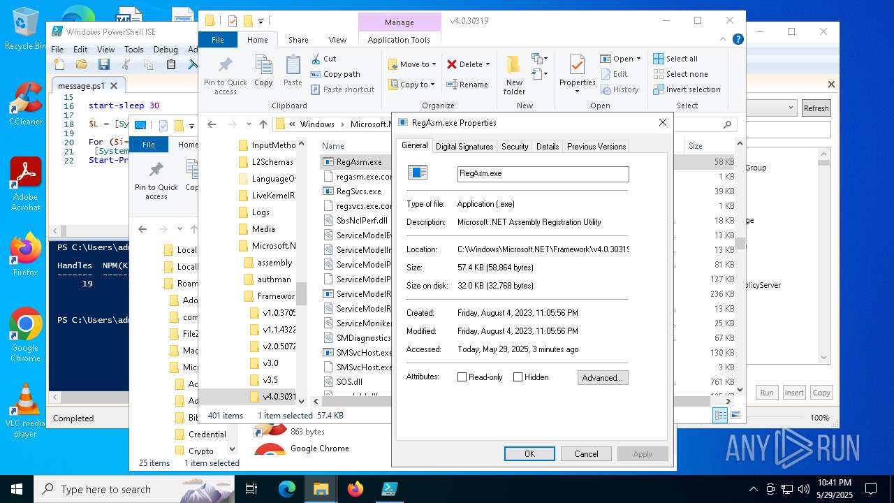Open the Security tab in Properties
Image resolution: width=894 pixels, height=503 pixels.
[x=515, y=147]
